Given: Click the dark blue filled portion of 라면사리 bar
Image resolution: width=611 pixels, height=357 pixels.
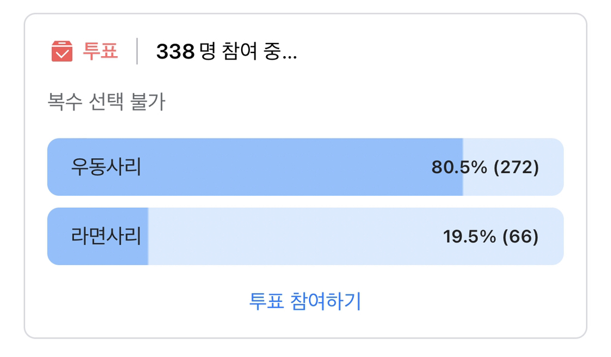Looking at the screenshot, I should pos(97,236).
